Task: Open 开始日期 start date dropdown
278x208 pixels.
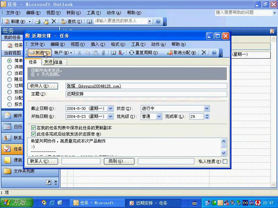Action: coord(110,116)
